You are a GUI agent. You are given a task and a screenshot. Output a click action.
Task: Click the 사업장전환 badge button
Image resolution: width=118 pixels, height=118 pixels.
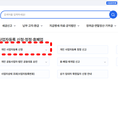(112, 3)
